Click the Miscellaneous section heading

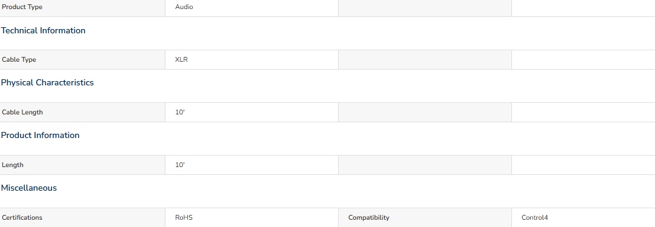click(x=29, y=188)
